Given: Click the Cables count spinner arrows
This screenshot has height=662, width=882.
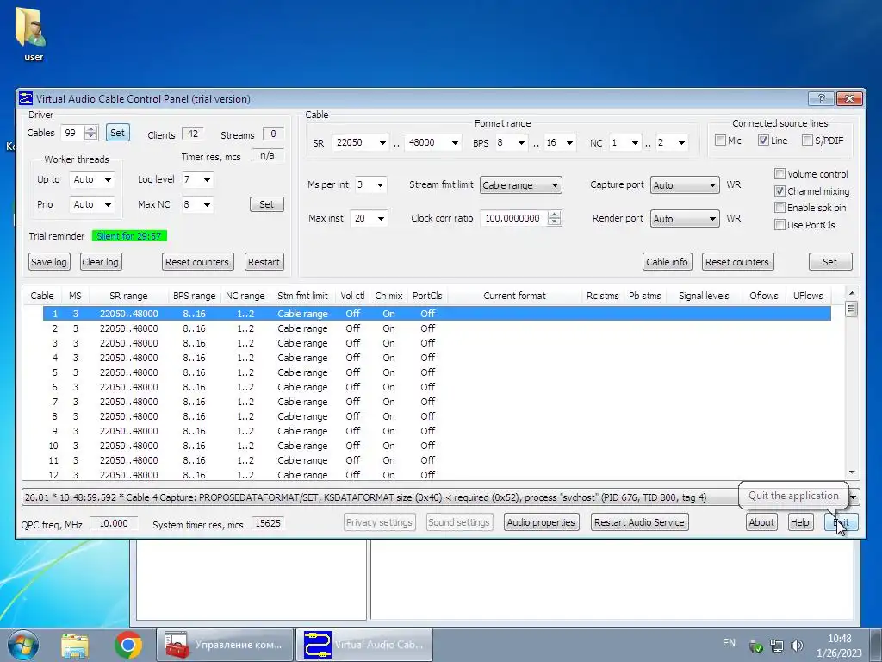Looking at the screenshot, I should 90,133.
